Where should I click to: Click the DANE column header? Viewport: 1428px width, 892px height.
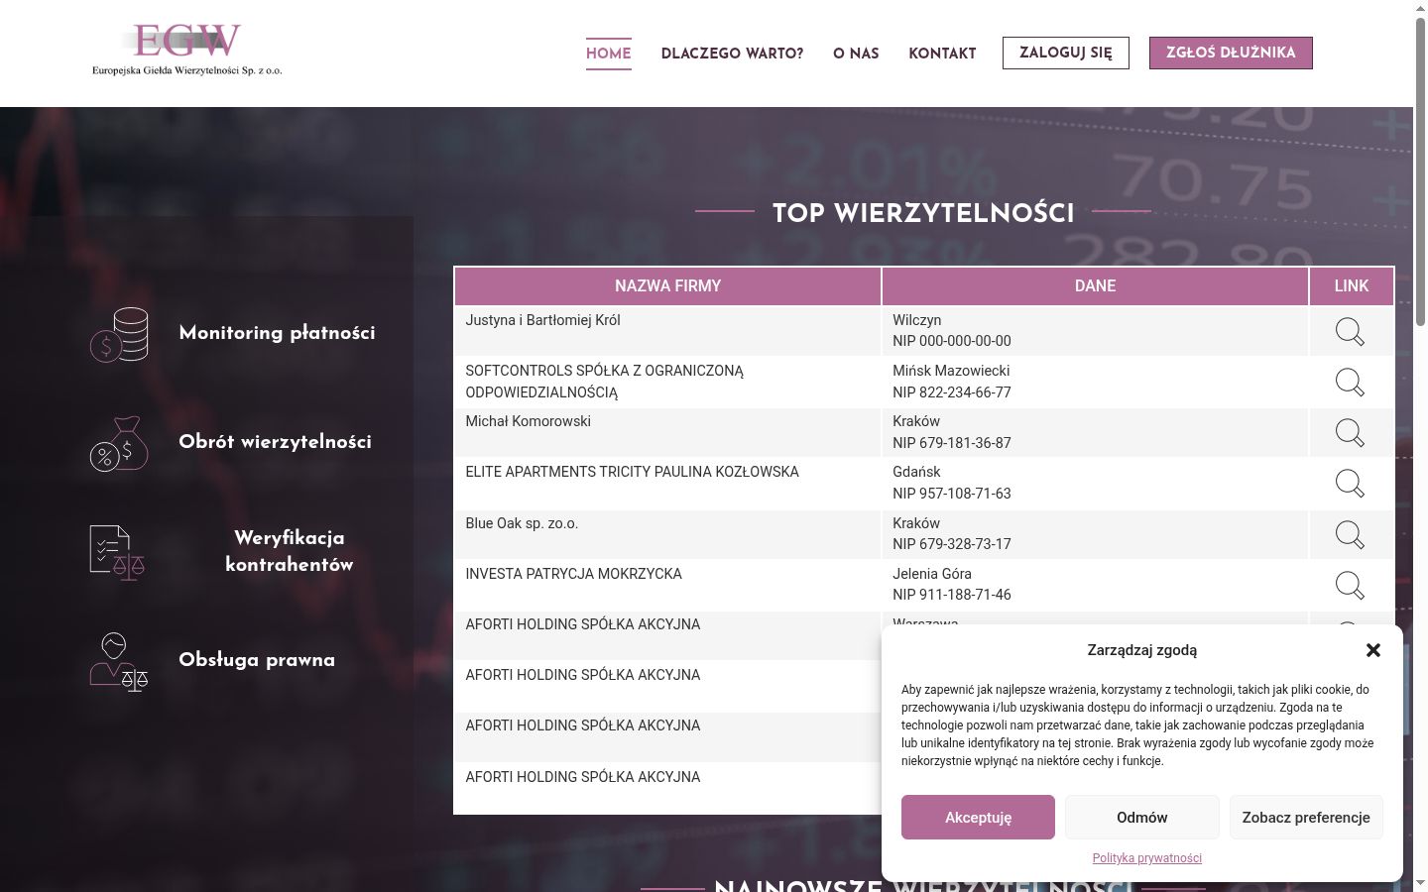point(1095,285)
